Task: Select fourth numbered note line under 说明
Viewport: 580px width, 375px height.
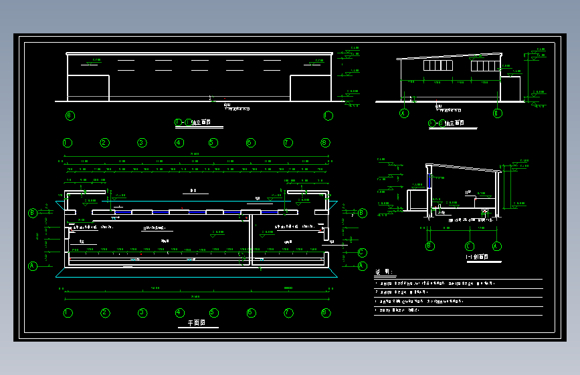Action: coord(397,310)
